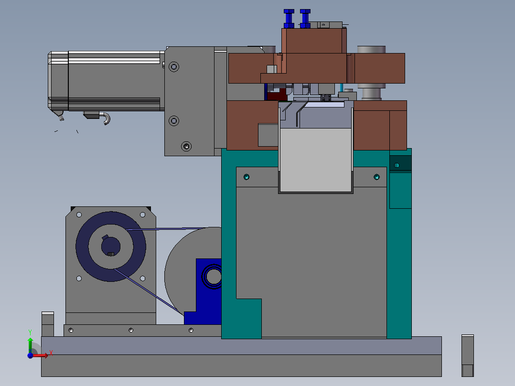Select the curved hook connector under motor

107,118
